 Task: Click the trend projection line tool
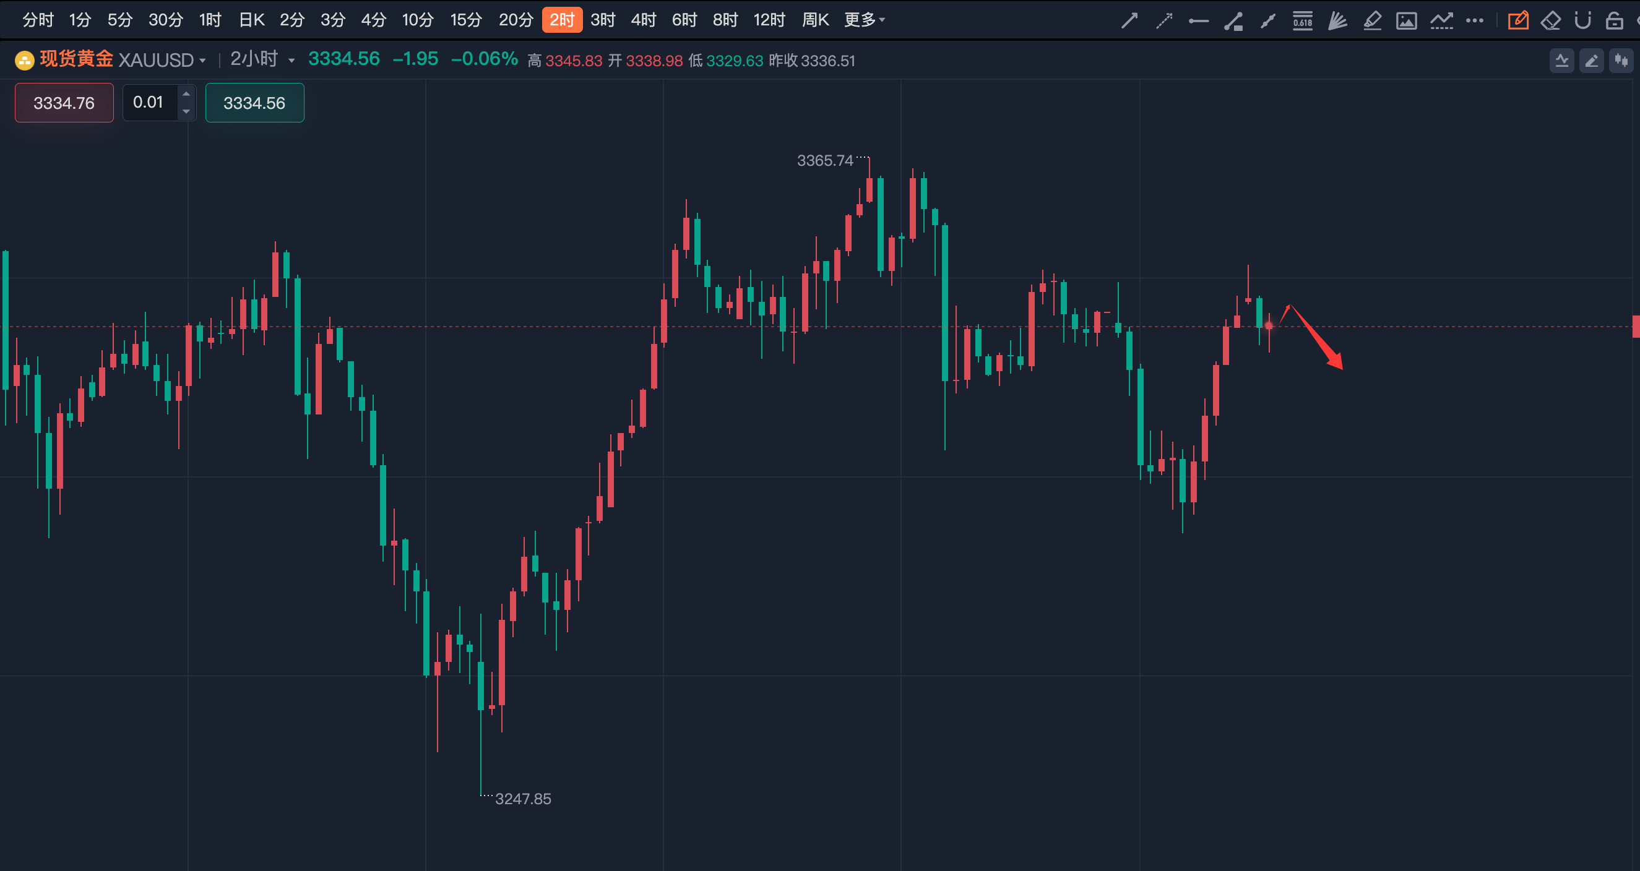coord(1441,21)
